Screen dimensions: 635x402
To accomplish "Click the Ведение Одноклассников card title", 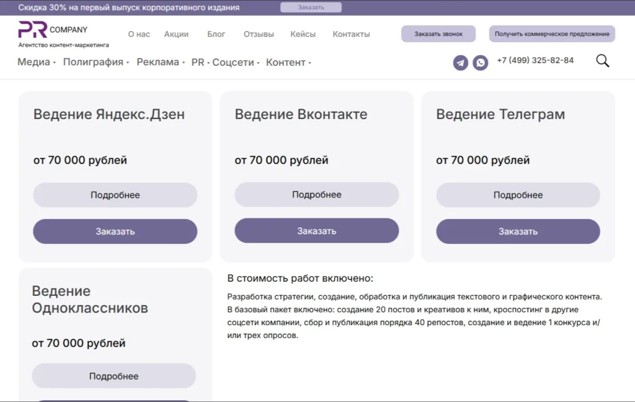I will click(x=90, y=300).
